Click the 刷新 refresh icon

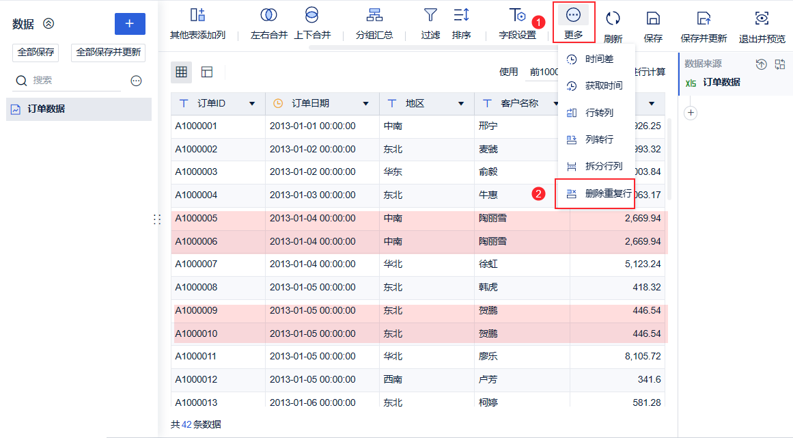click(613, 18)
